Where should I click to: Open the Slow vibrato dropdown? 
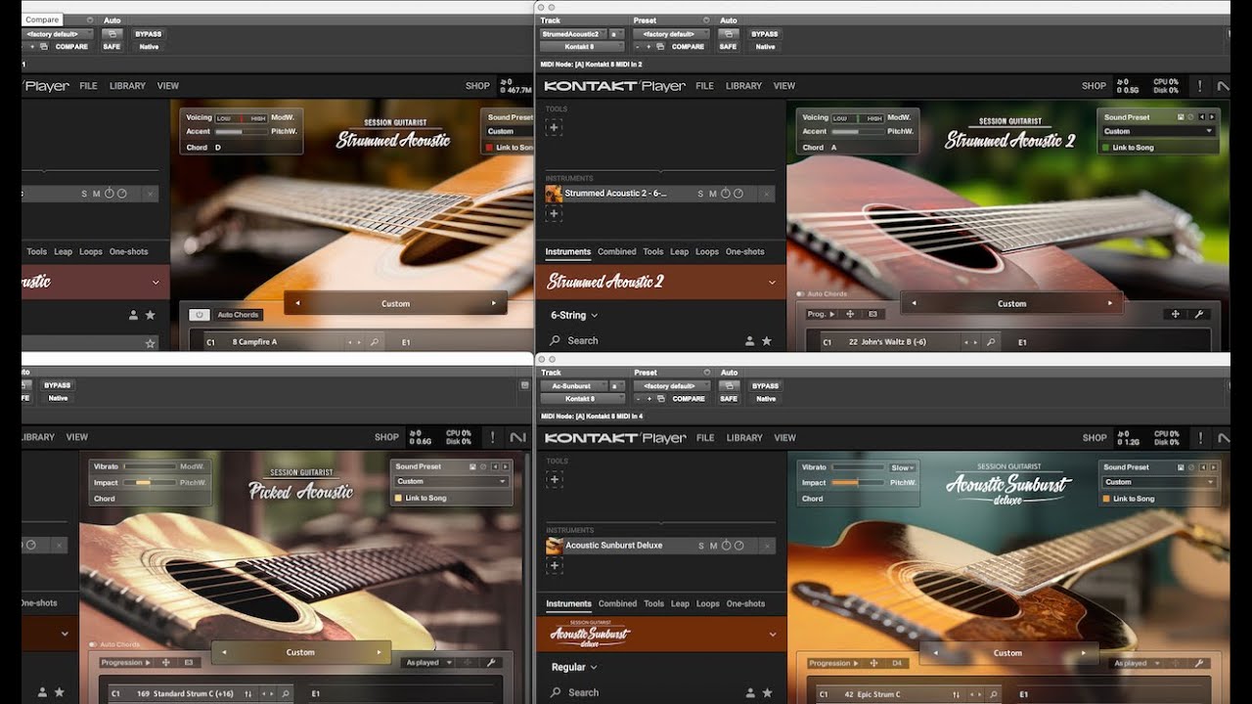pyautogui.click(x=903, y=467)
